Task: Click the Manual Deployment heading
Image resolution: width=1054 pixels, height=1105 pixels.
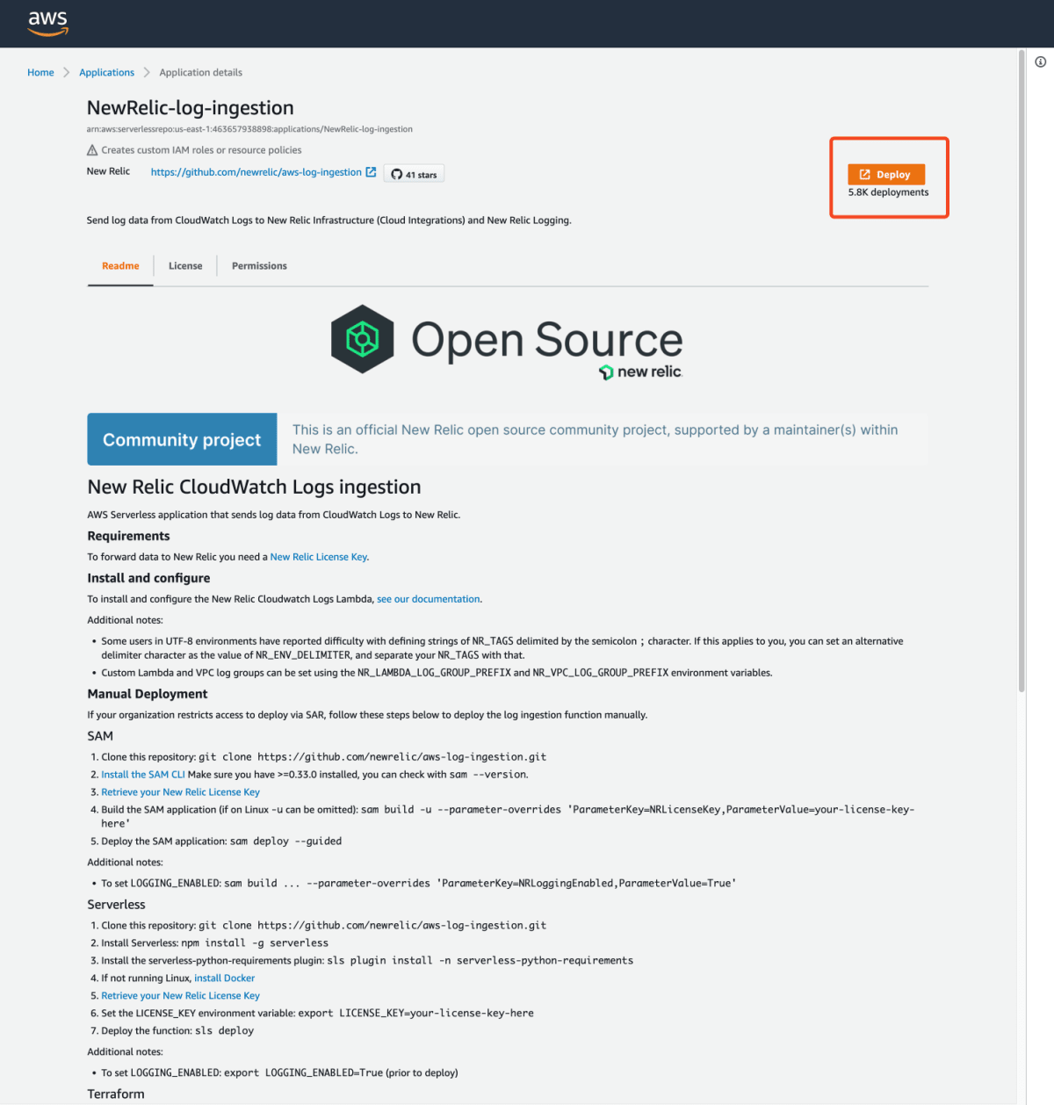Action: [148, 694]
